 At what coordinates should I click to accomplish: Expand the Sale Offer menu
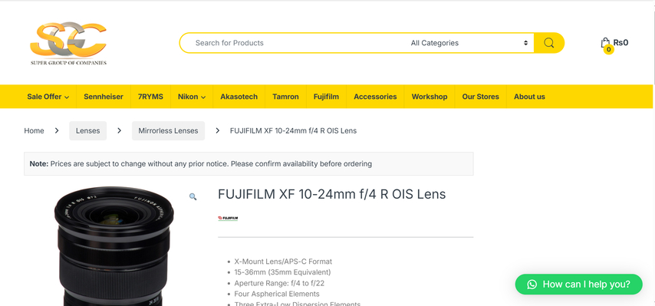point(48,97)
